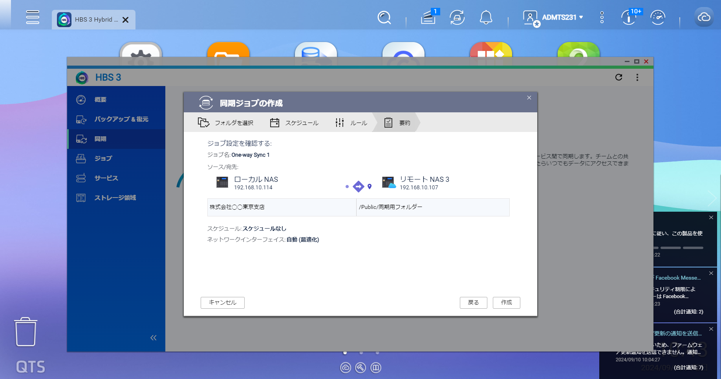
Task: Click the local NAS device icon
Action: (222, 182)
